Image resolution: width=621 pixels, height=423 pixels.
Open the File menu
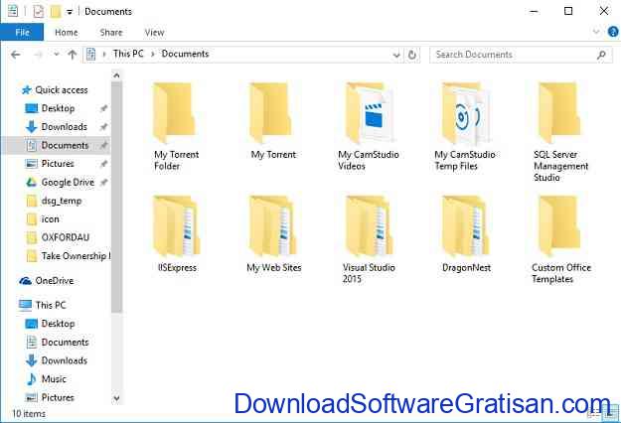point(22,33)
